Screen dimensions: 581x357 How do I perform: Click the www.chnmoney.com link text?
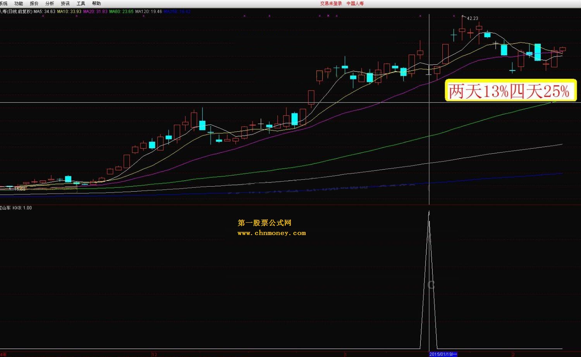pyautogui.click(x=272, y=233)
